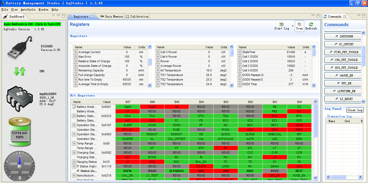Click the green SMB transfer arrows icon
Screen dimensions: 368x183
(20, 71)
